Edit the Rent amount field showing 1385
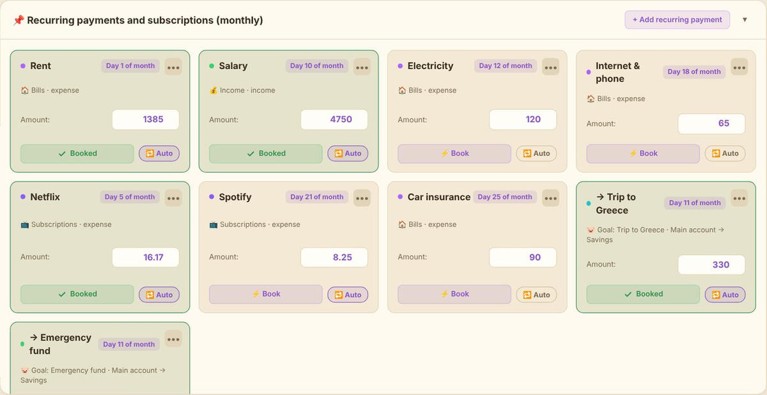The height and width of the screenshot is (395, 767). [x=146, y=120]
